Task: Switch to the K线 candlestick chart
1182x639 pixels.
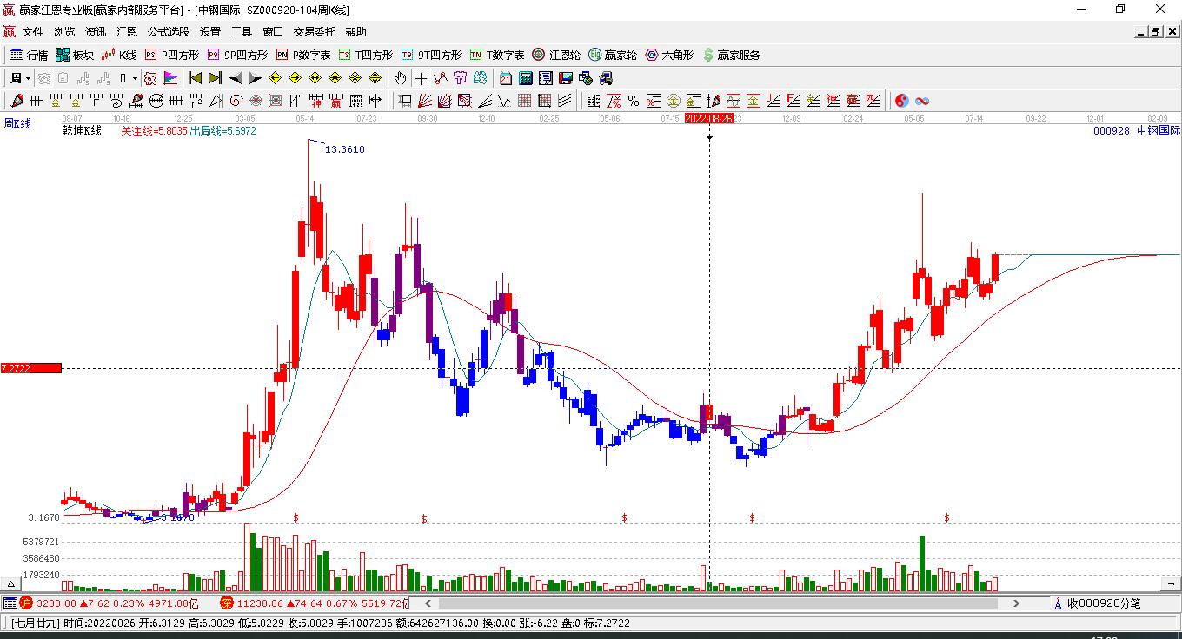Action: (x=119, y=55)
